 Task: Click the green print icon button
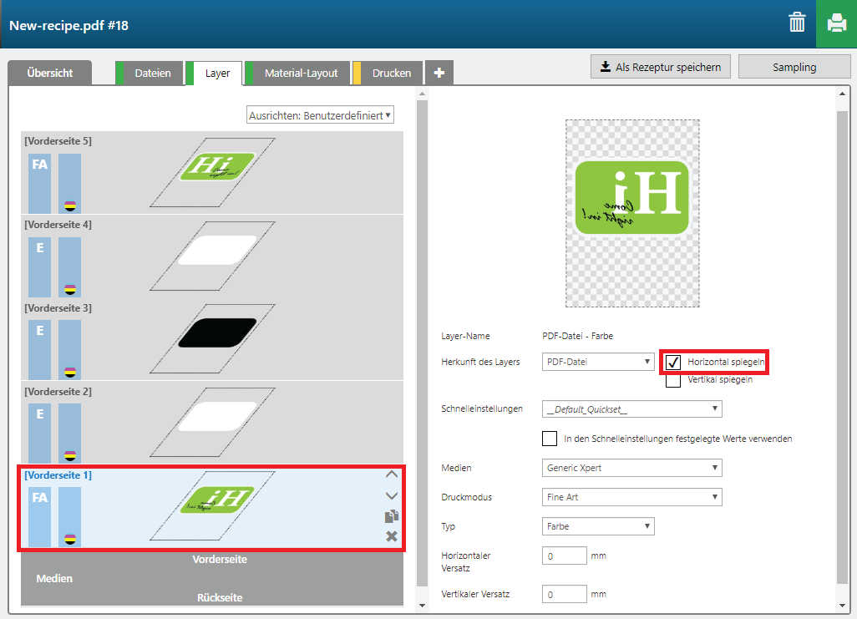(836, 23)
